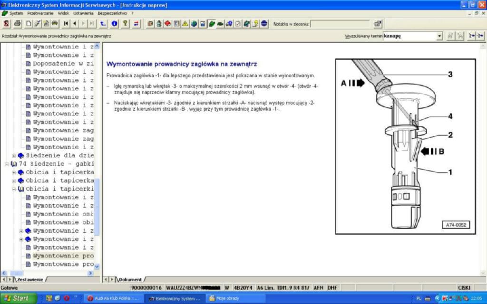
Task: Open the Bezpieczeństwo menu
Action: tap(112, 13)
